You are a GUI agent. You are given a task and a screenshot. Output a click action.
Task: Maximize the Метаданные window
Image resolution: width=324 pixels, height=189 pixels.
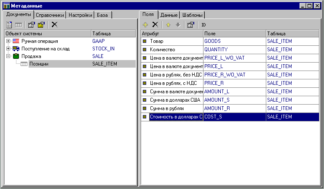[309, 6]
